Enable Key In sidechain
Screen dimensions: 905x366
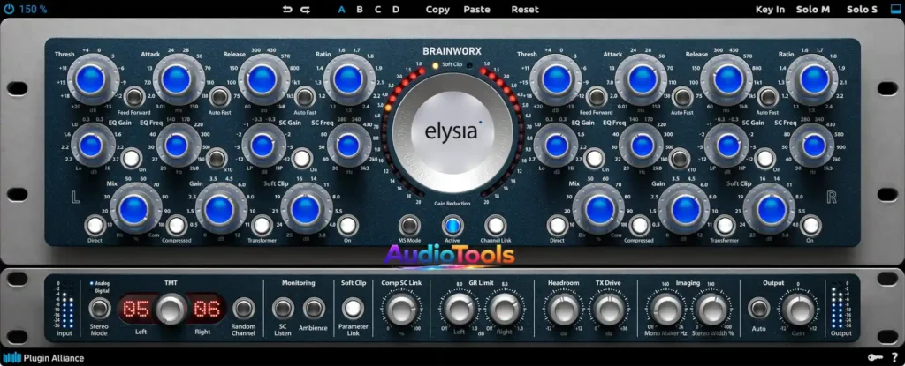(770, 9)
